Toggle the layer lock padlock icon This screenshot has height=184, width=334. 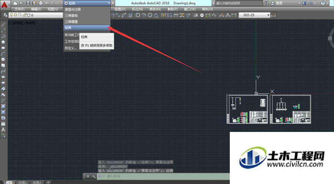[x=24, y=15]
